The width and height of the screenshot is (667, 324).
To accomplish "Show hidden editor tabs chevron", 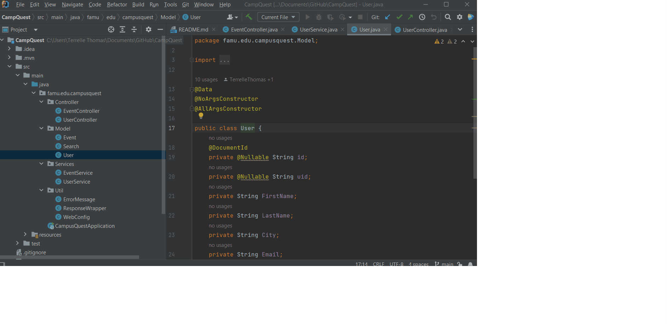I will coord(460,29).
